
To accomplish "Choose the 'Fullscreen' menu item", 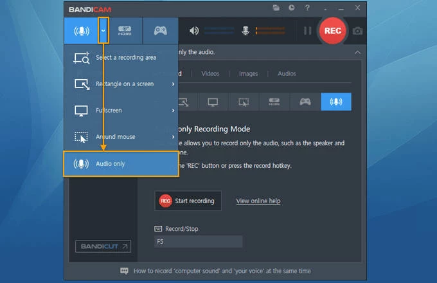I will point(121,111).
